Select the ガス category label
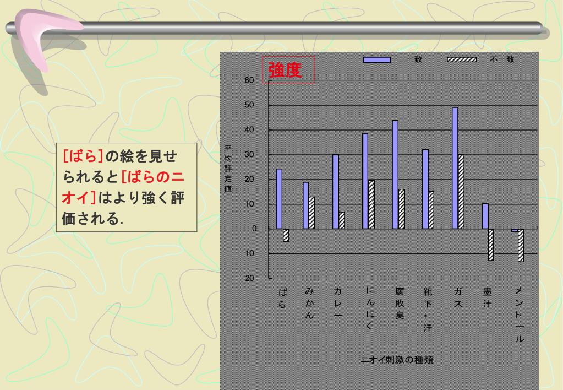 458,298
